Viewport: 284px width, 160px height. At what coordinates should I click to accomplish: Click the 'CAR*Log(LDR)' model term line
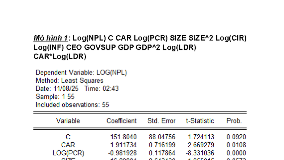(60, 57)
